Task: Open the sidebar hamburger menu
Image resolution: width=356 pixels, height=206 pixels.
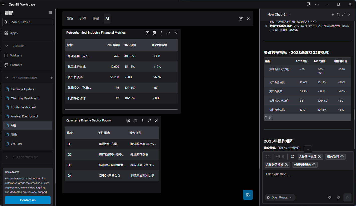Action: click(x=50, y=13)
